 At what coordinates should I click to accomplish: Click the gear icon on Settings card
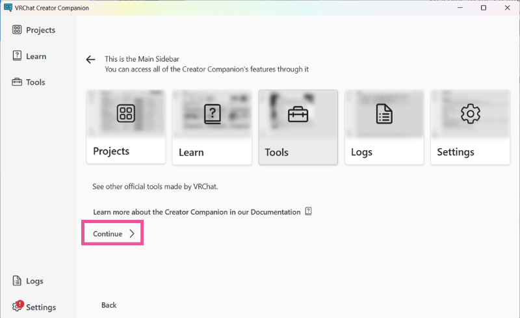(470, 114)
